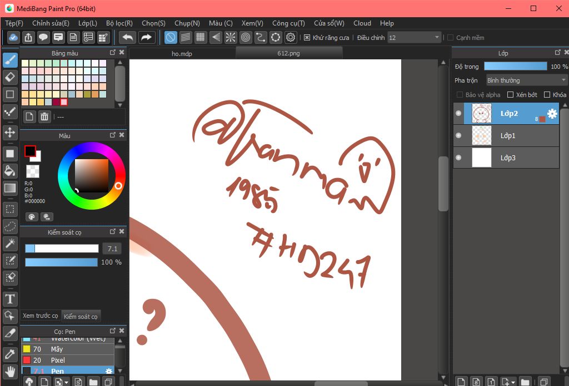
Task: Enable the curve snap guide
Action: 261,37
